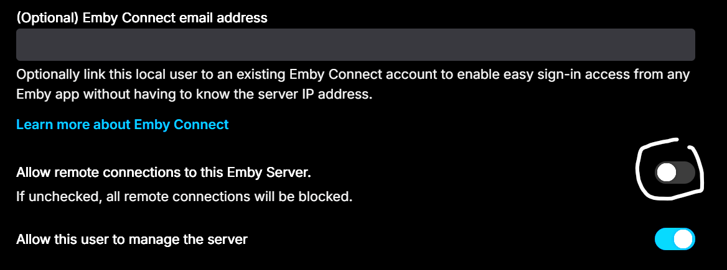This screenshot has width=727, height=270.
Task: Click the 'server IP address' description line
Action: point(194,95)
